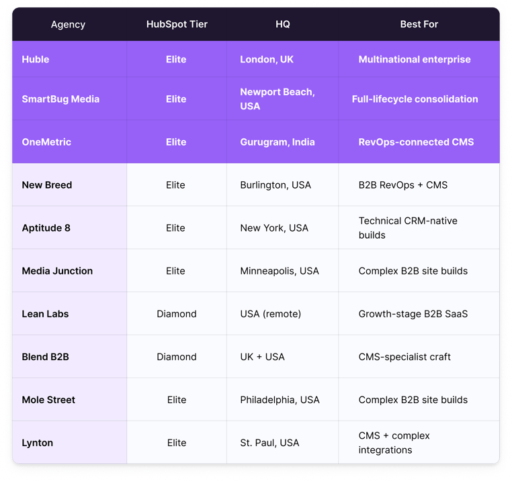The width and height of the screenshot is (512, 481).
Task: Click Aptitude 8 agency name
Action: coord(46,228)
